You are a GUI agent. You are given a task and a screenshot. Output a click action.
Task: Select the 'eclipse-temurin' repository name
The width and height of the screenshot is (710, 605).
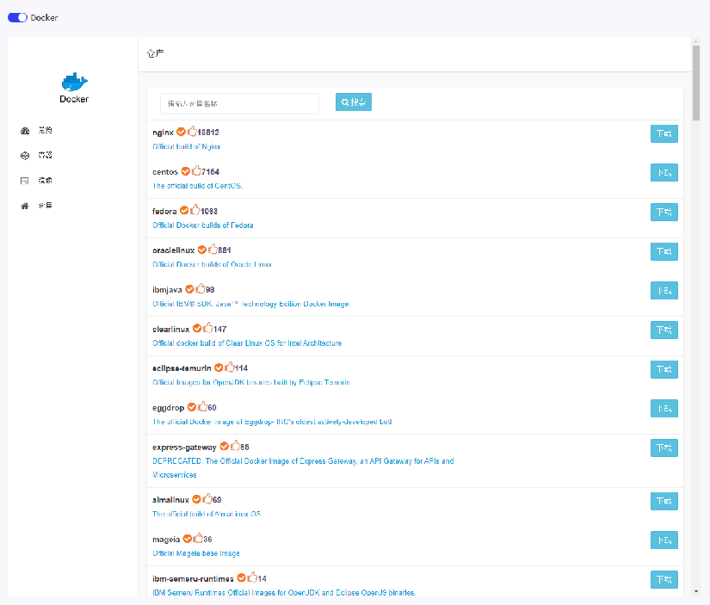click(x=182, y=368)
